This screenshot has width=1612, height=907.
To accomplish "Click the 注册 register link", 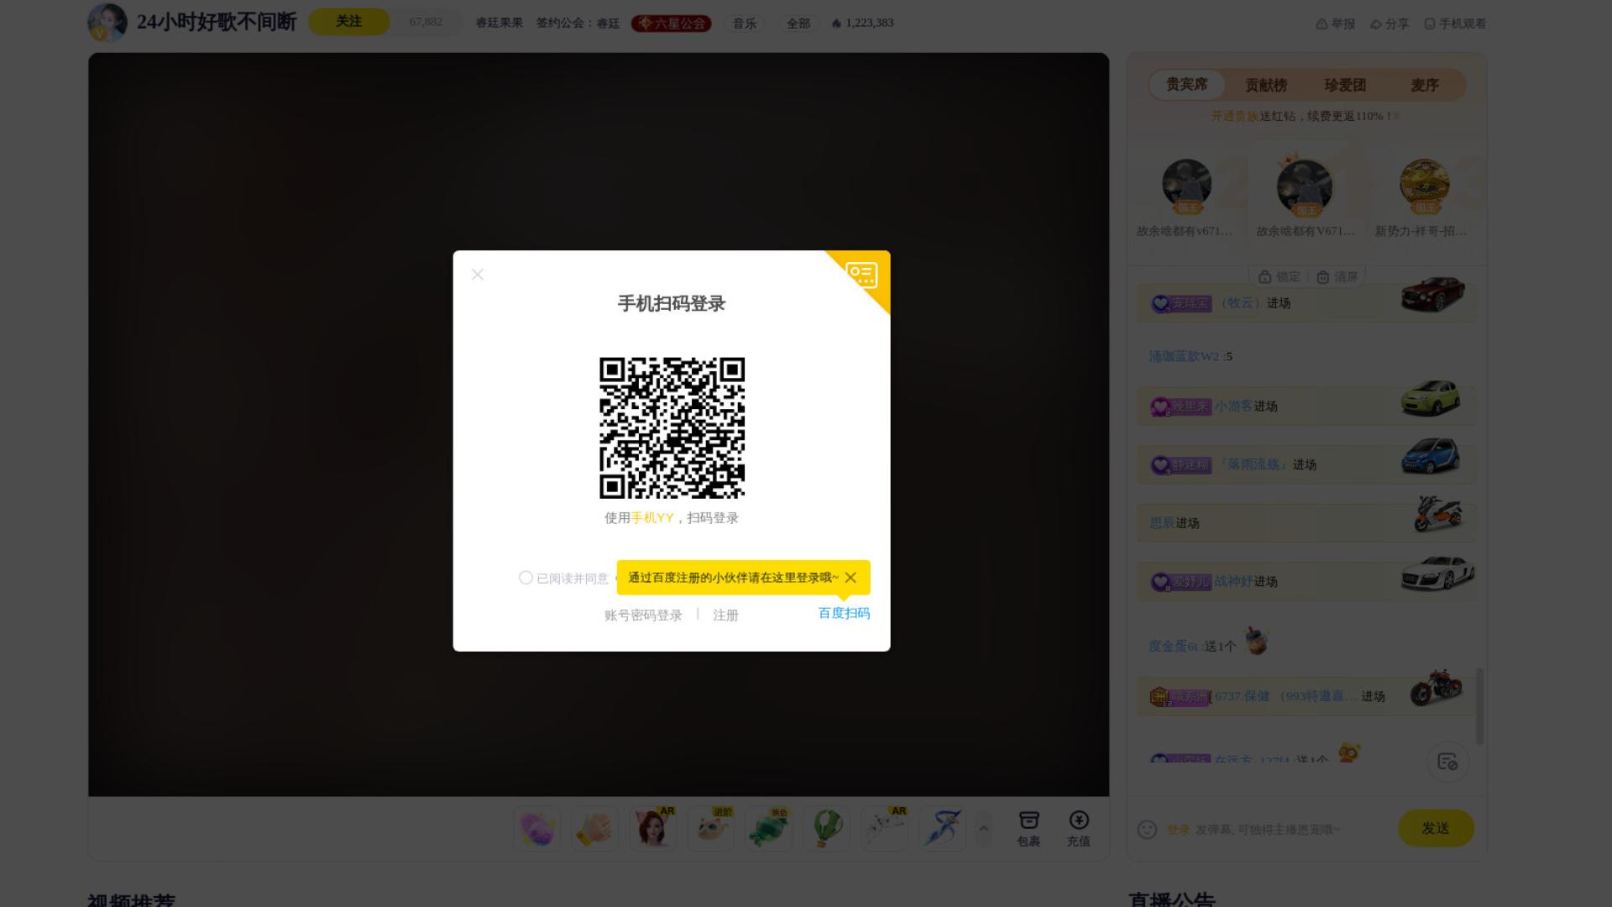I will [x=725, y=615].
